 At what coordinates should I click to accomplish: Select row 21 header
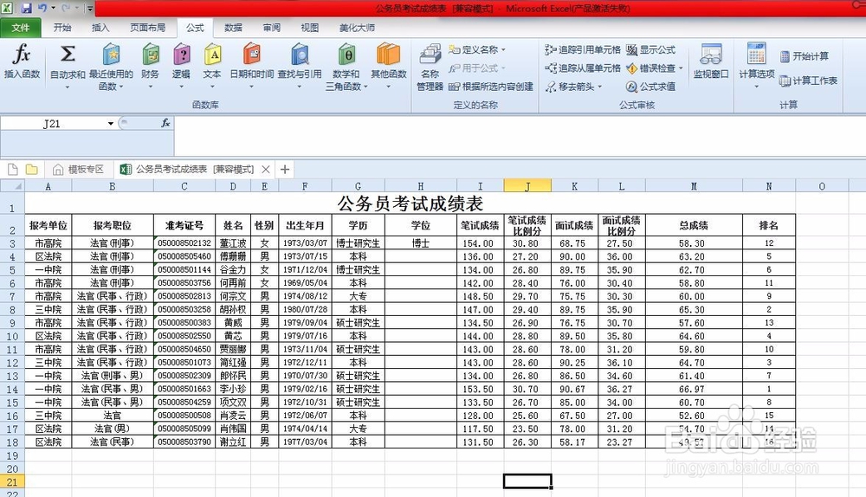[12, 482]
